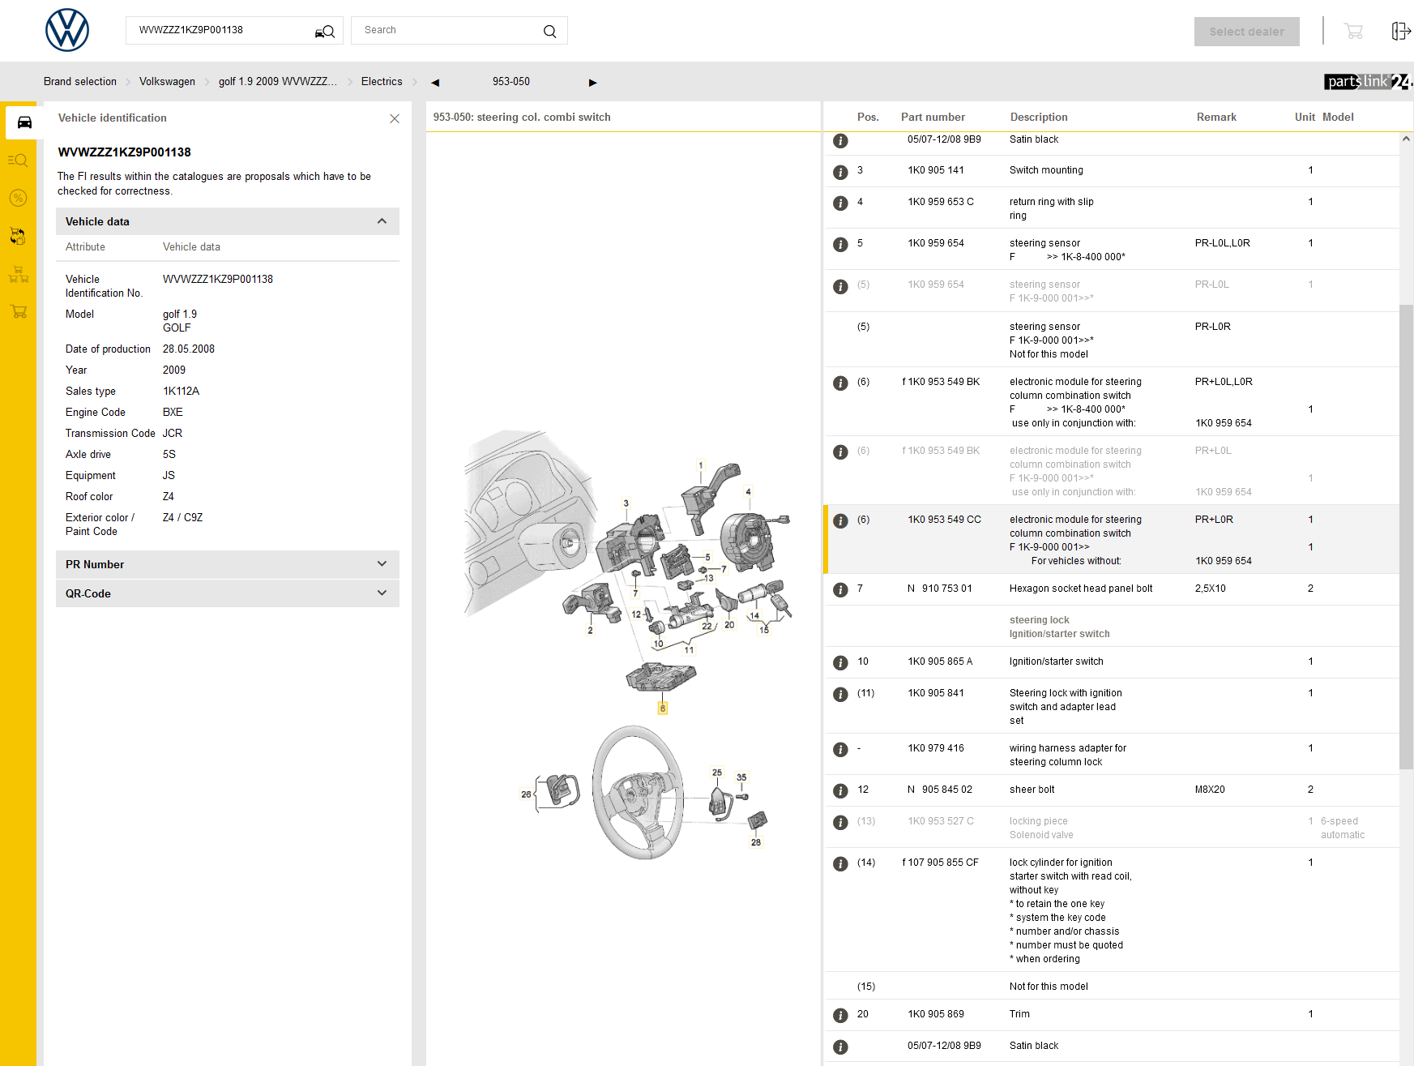Collapse the Vehicle data section
The image size is (1414, 1066).
[382, 221]
